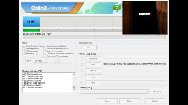Viewport: 188px width, 105px height.
Task: Uncheck the PDA file checkbox
Action: pos(82,64)
